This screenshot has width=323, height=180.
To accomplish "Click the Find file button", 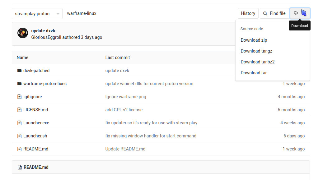I will [274, 13].
